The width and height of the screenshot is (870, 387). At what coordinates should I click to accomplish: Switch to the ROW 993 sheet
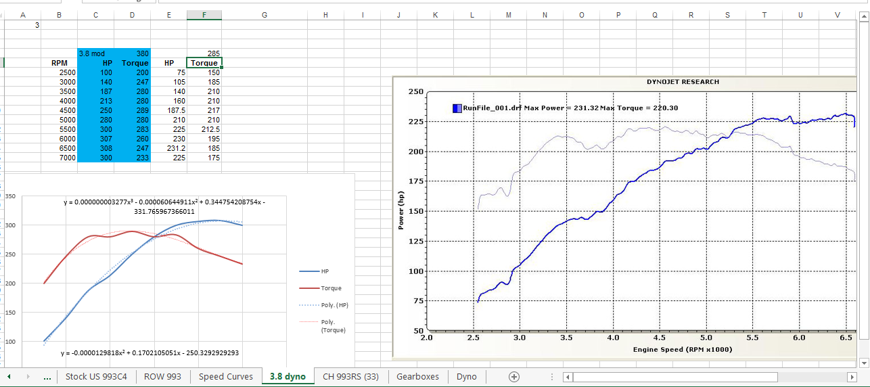(x=162, y=377)
